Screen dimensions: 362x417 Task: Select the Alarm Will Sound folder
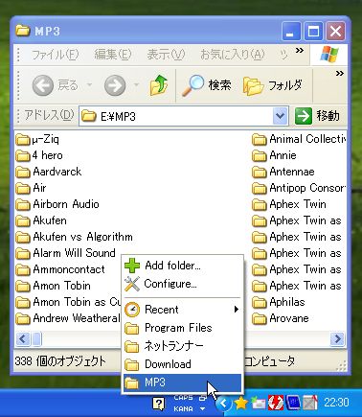(x=65, y=253)
